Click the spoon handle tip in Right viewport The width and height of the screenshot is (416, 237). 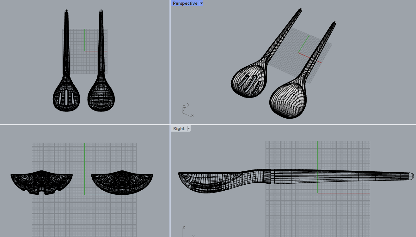coord(410,176)
